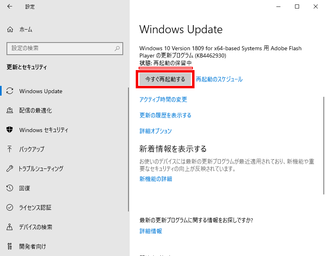Viewport: 325px width, 256px height.
Task: Open 詳細オプション link
Action: click(155, 131)
